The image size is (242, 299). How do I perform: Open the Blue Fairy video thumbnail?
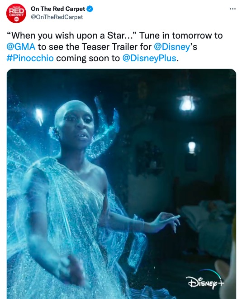[121, 184]
